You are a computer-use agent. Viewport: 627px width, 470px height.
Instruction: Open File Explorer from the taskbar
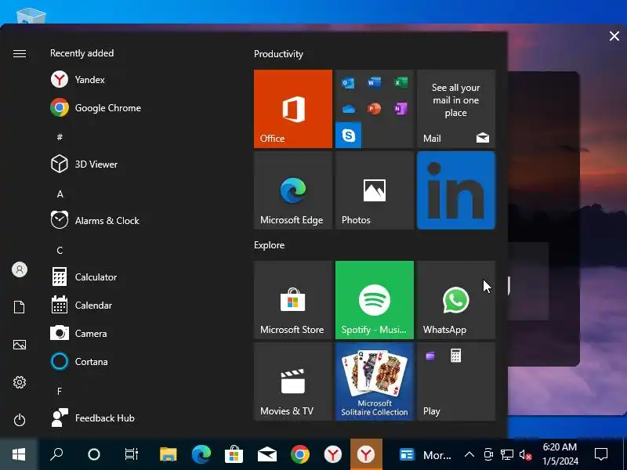point(169,454)
